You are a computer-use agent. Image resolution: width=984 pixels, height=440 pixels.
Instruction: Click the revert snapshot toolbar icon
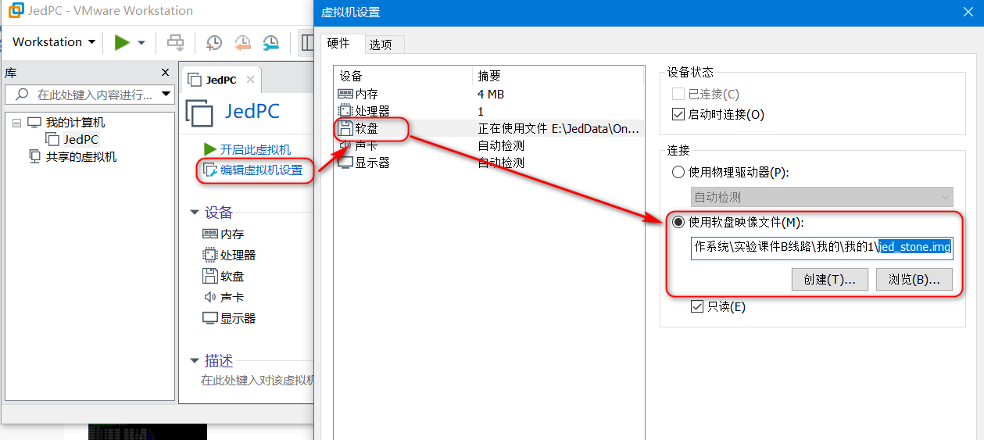[242, 42]
